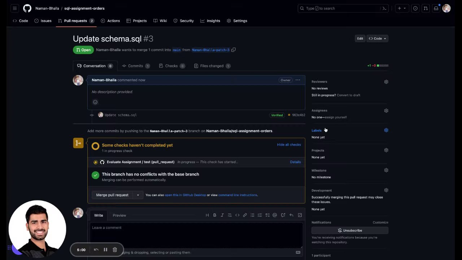Open the Wiki repository tab
The height and width of the screenshot is (260, 462).
pos(160,21)
